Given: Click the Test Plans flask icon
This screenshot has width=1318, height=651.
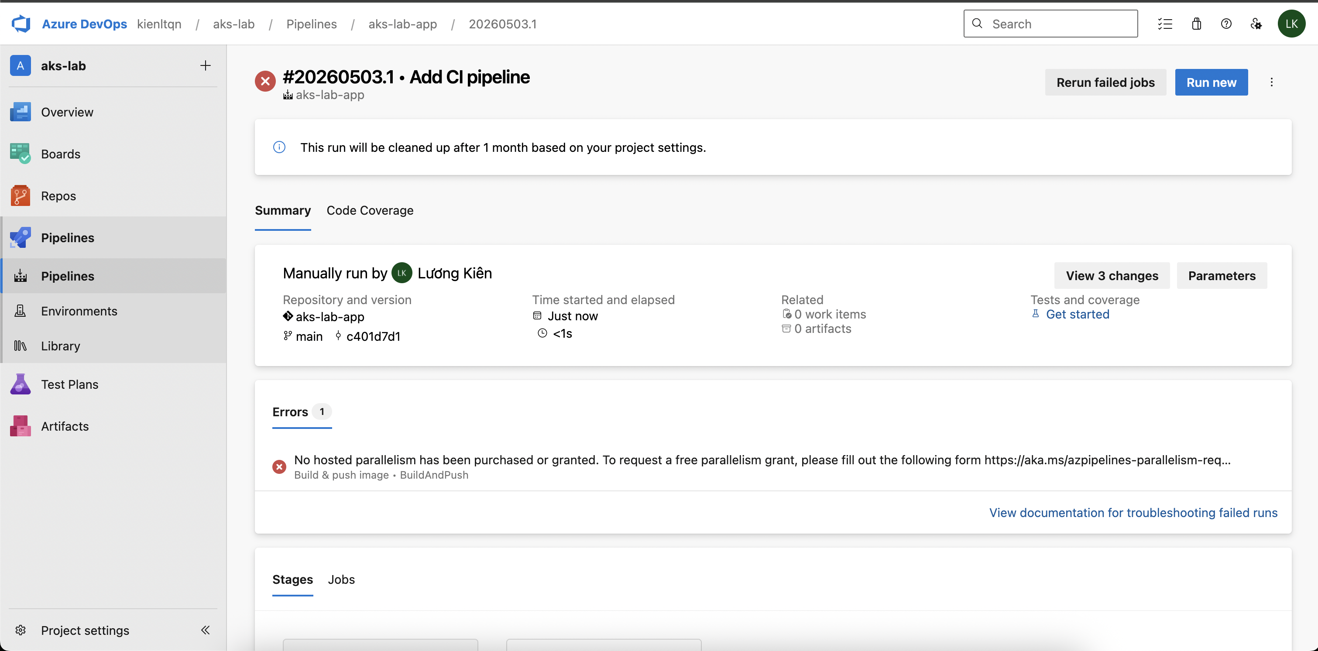Looking at the screenshot, I should click(21, 384).
